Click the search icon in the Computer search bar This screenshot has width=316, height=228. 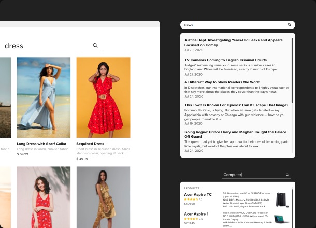(x=288, y=175)
